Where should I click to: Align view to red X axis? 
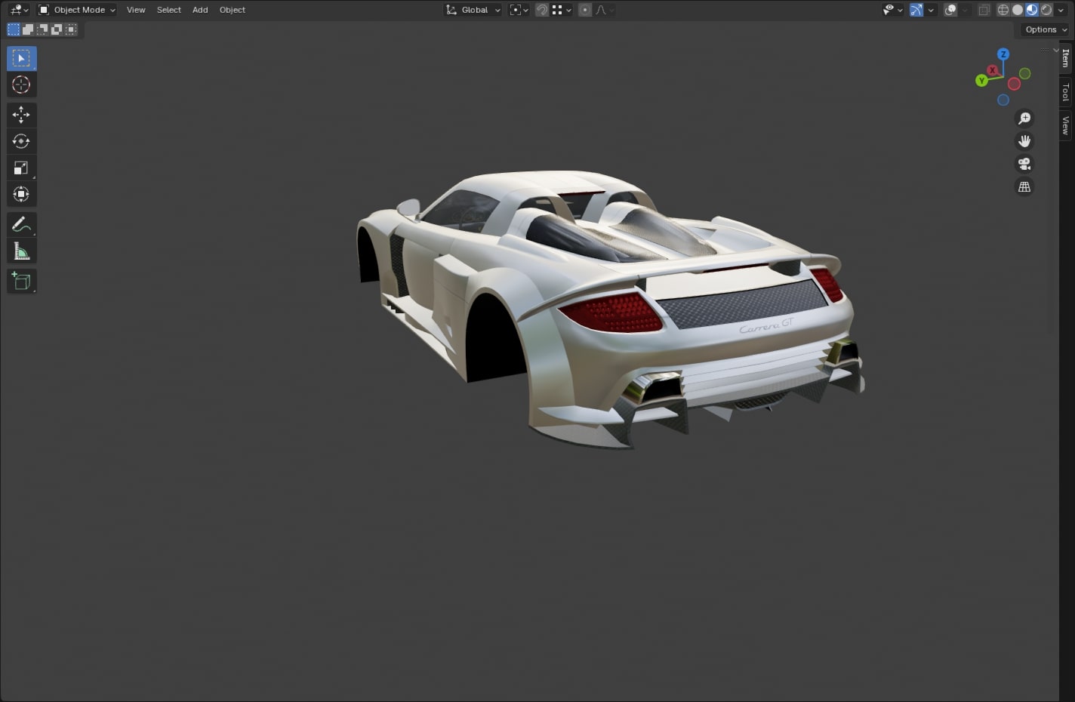993,70
